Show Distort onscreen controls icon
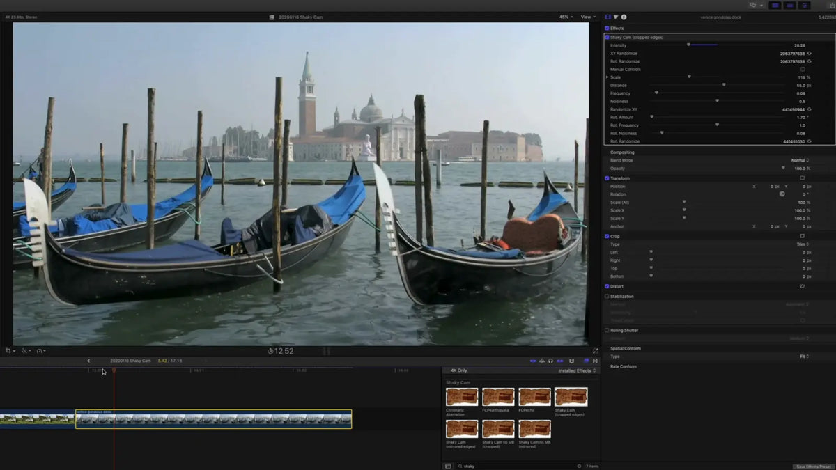This screenshot has height=470, width=836. pos(803,286)
